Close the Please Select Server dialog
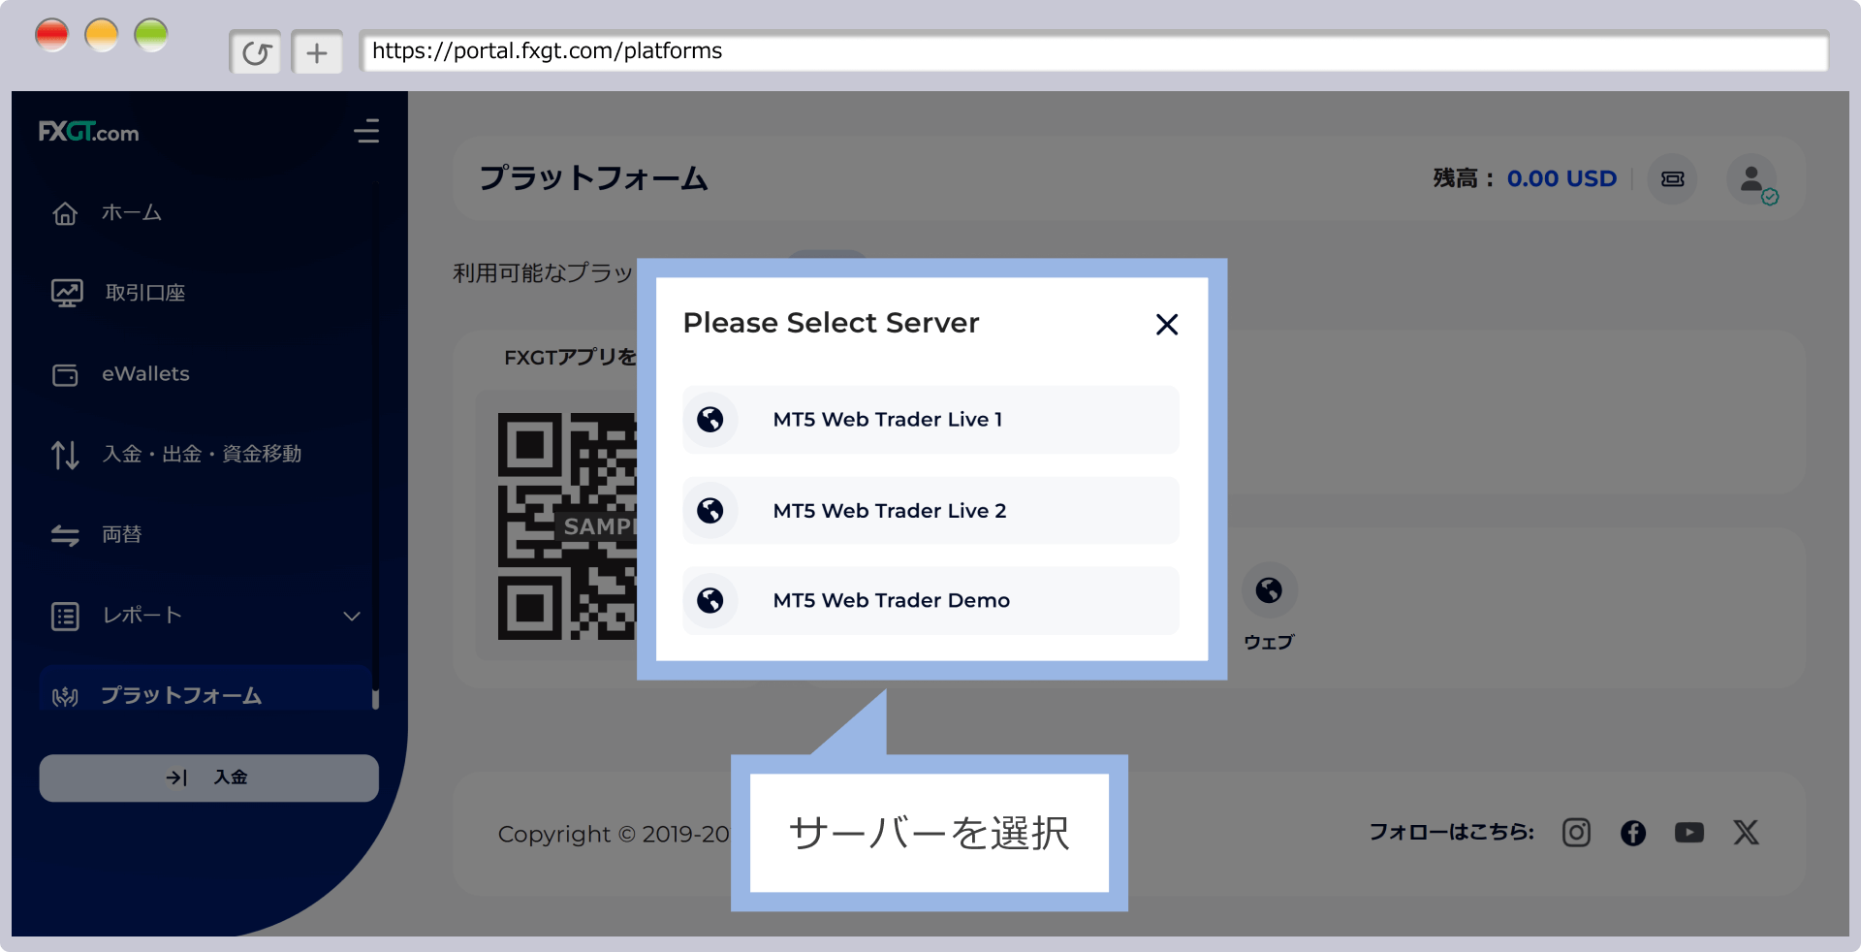Screen dimensions: 1861x952 1167,325
